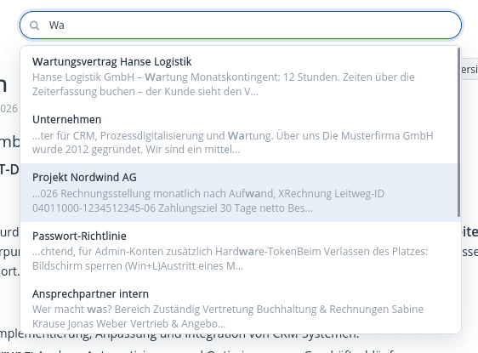The width and height of the screenshot is (478, 353).
Task: Open result "Wartungsvertrag Hanse Logistik"
Action: pyautogui.click(x=239, y=77)
